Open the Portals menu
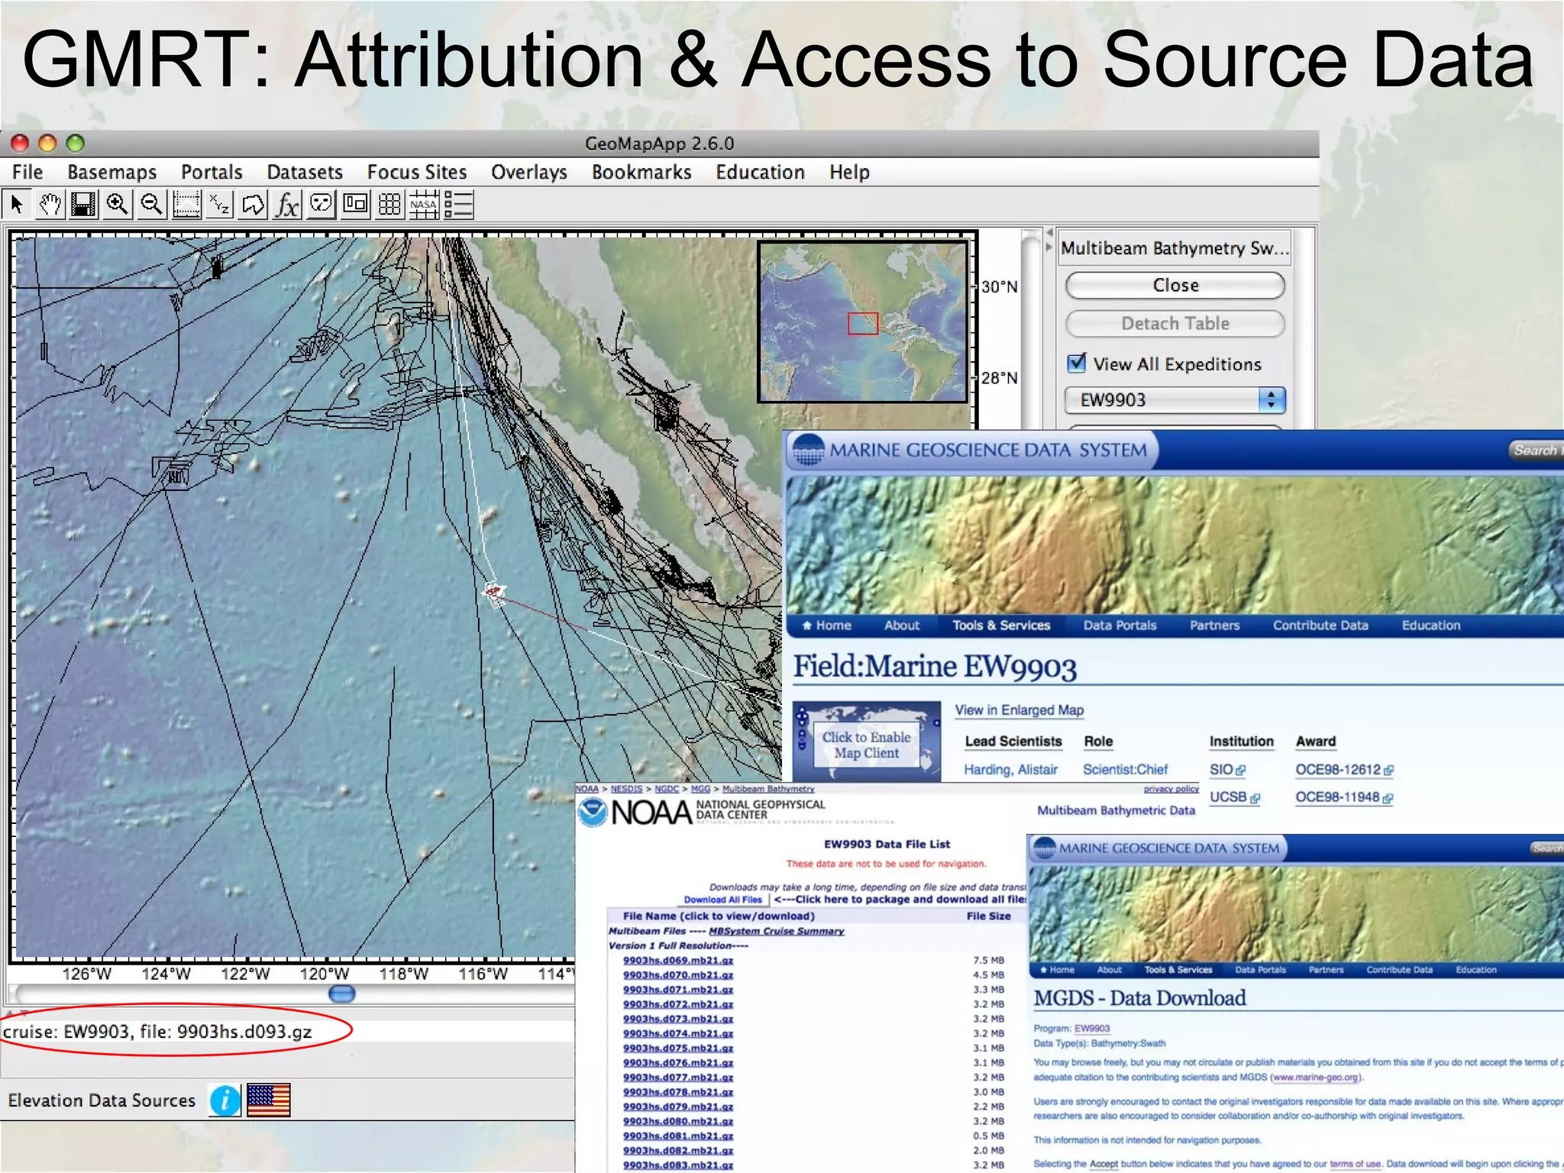 pos(212,172)
